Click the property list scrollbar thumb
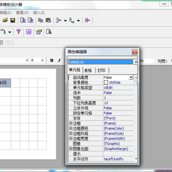 point(136,83)
